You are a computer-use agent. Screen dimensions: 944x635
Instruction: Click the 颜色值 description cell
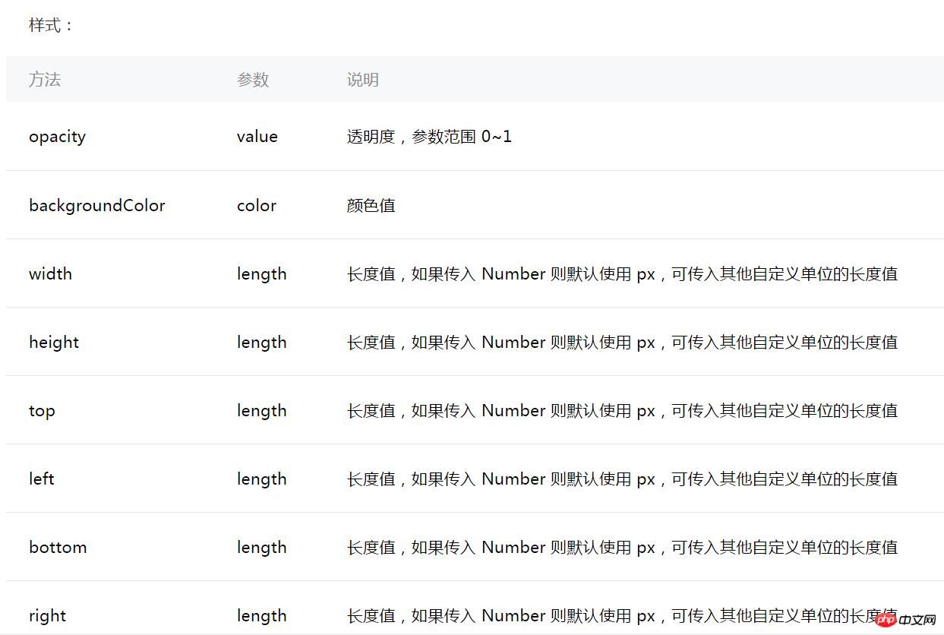coord(371,205)
